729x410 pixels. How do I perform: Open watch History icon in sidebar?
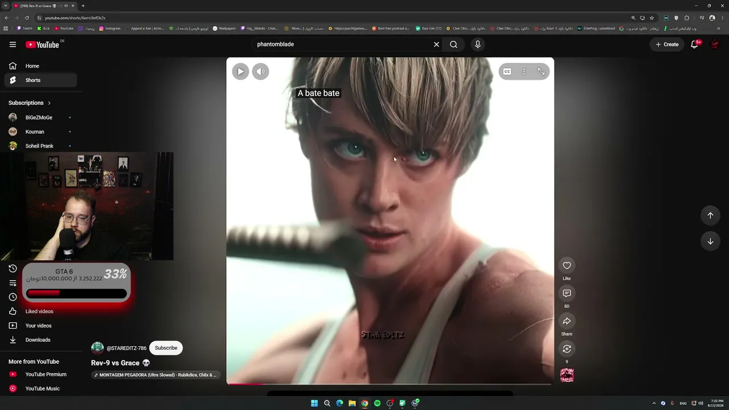pos(13,269)
